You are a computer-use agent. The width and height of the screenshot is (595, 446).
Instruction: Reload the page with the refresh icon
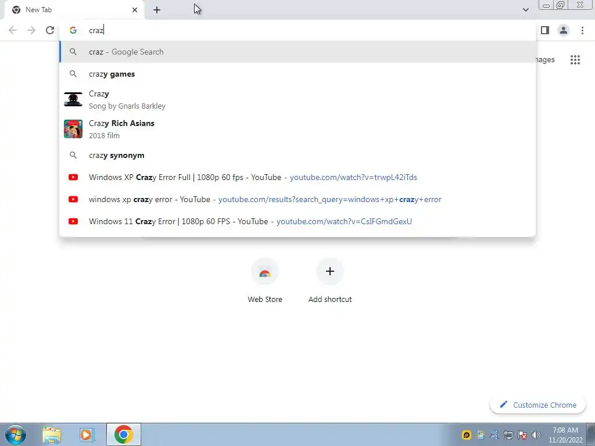50,30
